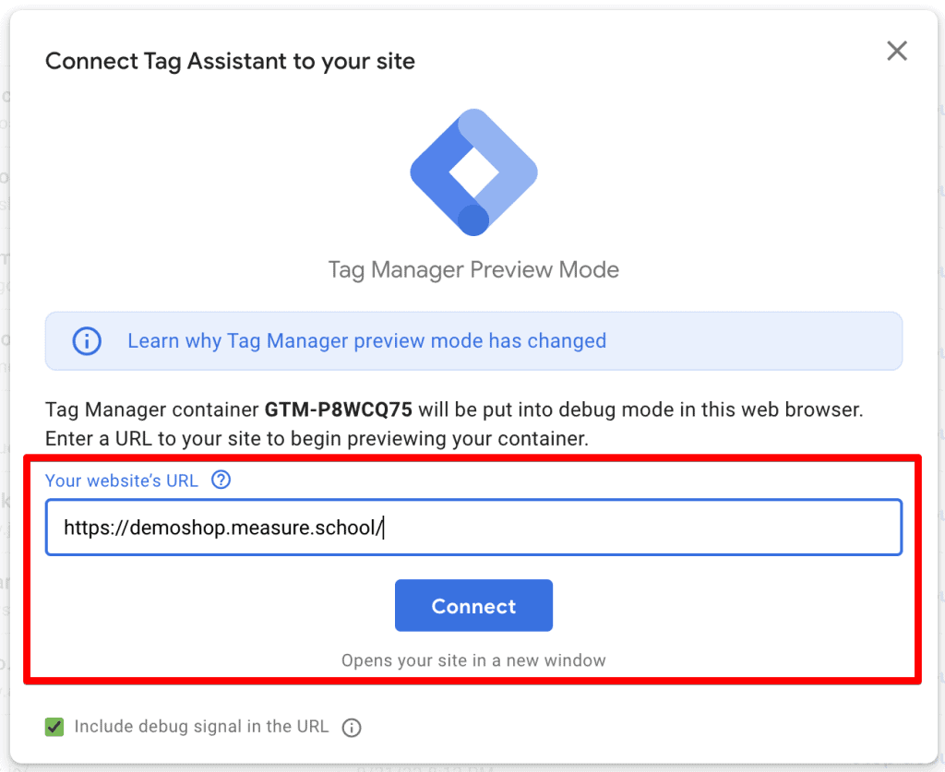Click the X to dismiss the dialog

coord(896,51)
